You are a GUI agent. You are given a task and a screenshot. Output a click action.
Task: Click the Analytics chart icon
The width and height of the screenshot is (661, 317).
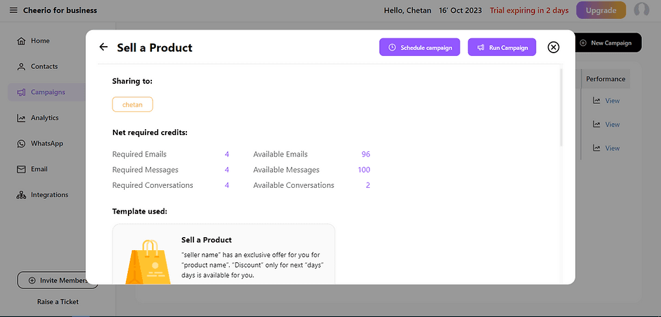[21, 118]
